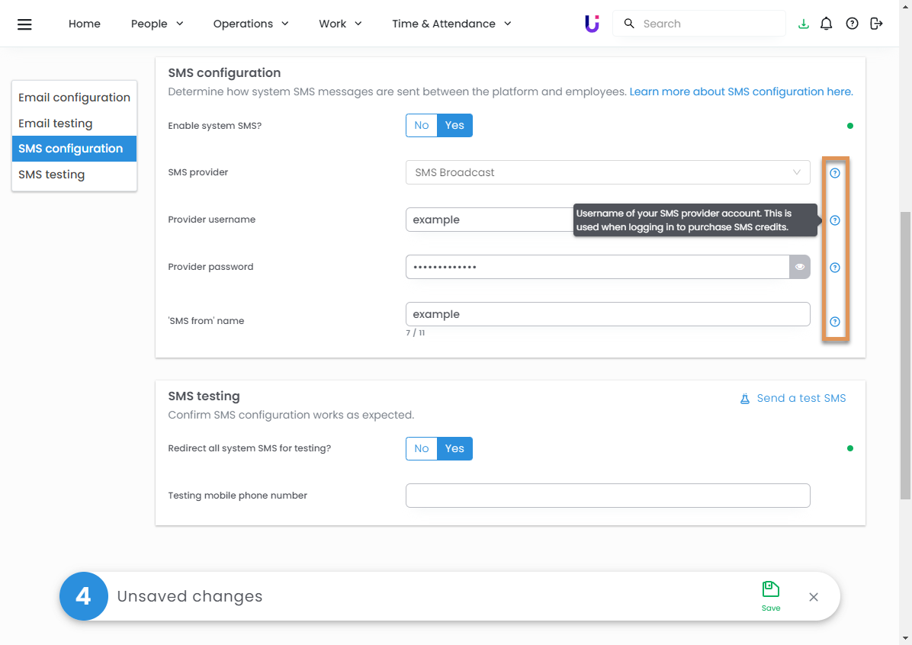Set Redirect all system SMS to No
912x645 pixels.
click(x=422, y=448)
